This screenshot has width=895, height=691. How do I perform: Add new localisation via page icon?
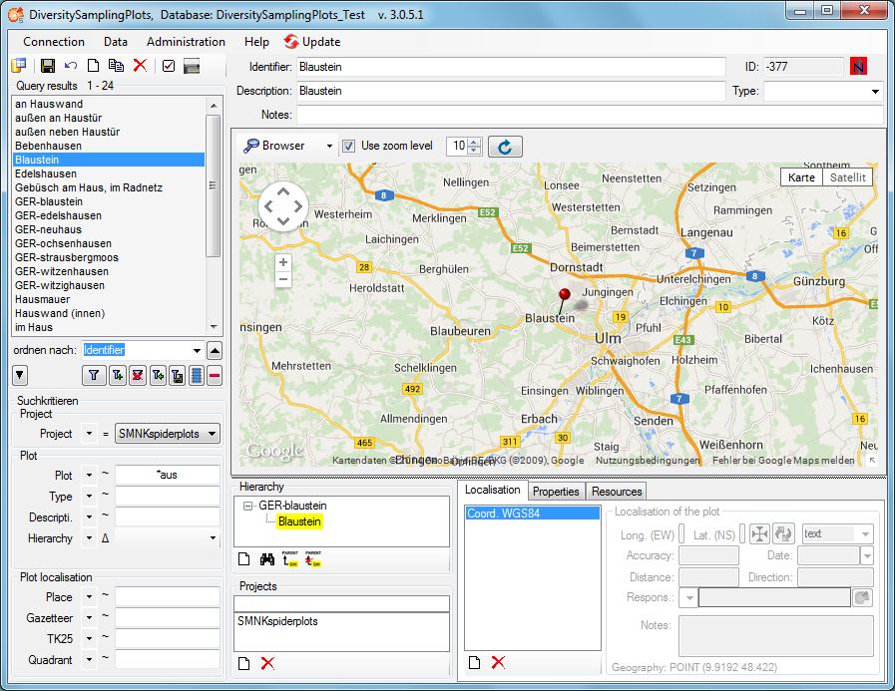(x=474, y=662)
